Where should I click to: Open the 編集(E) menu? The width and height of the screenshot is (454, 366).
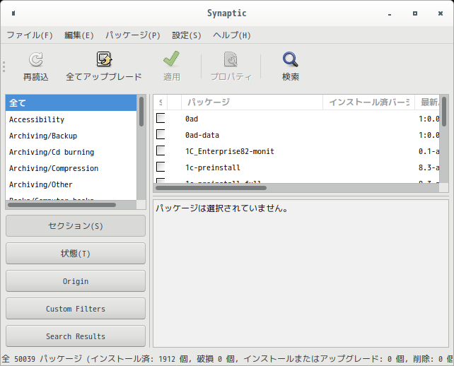79,35
